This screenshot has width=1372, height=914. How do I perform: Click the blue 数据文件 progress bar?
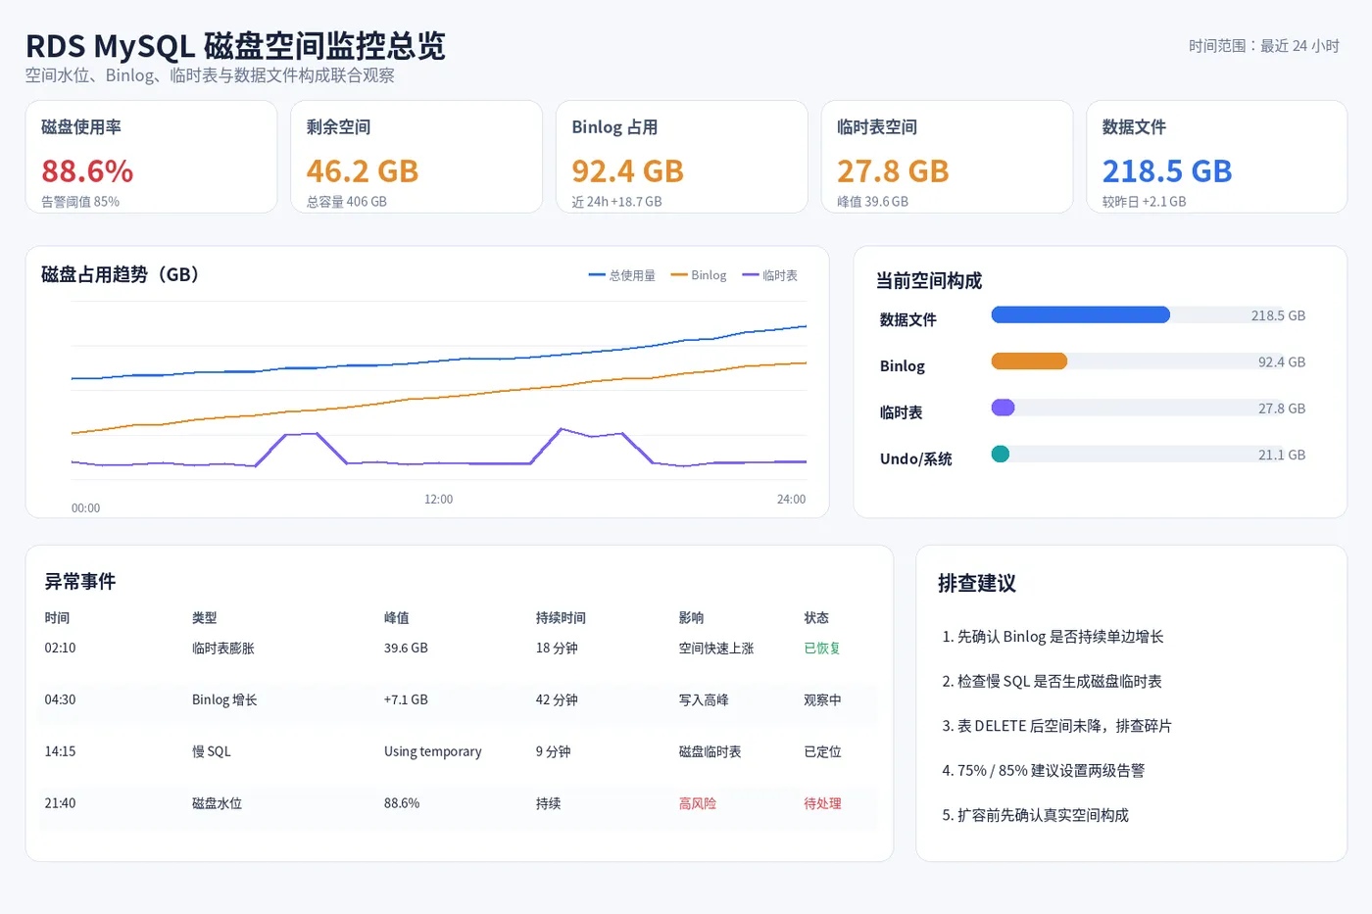1081,314
